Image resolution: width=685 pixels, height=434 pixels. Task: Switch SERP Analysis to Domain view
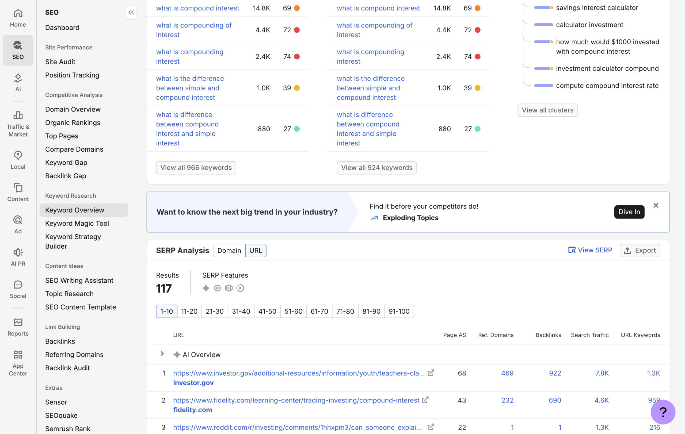click(229, 250)
